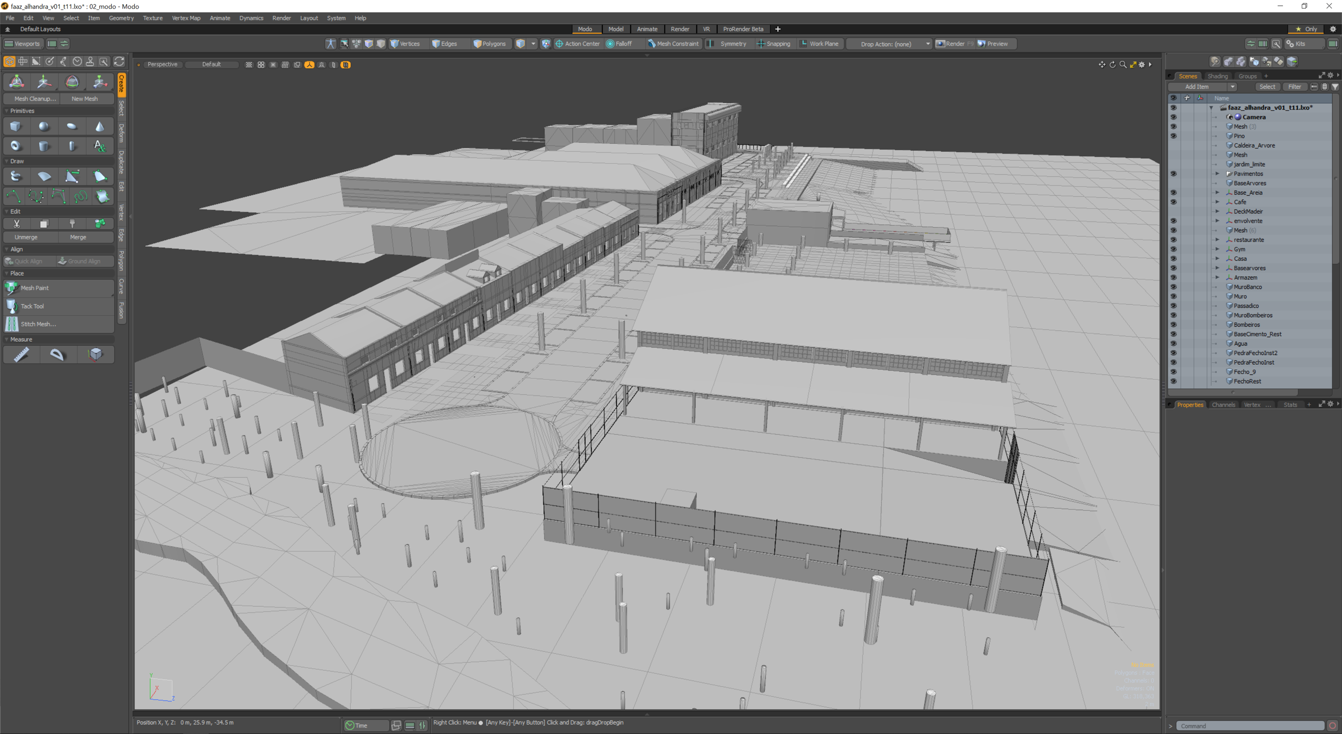1342x734 pixels.
Task: Toggle visibility of the Muro item
Action: (x=1173, y=297)
